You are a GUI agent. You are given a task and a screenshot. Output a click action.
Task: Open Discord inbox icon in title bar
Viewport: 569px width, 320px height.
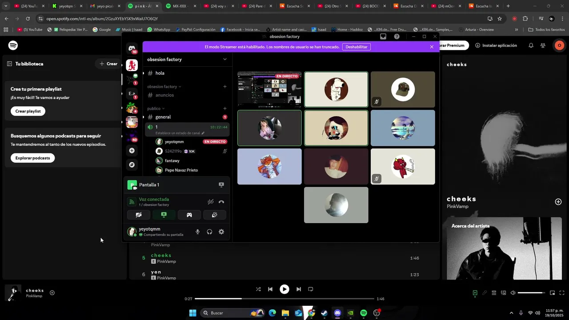pos(383,36)
